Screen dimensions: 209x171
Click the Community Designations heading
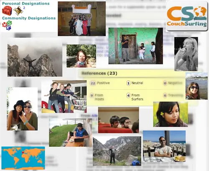pos(29,18)
